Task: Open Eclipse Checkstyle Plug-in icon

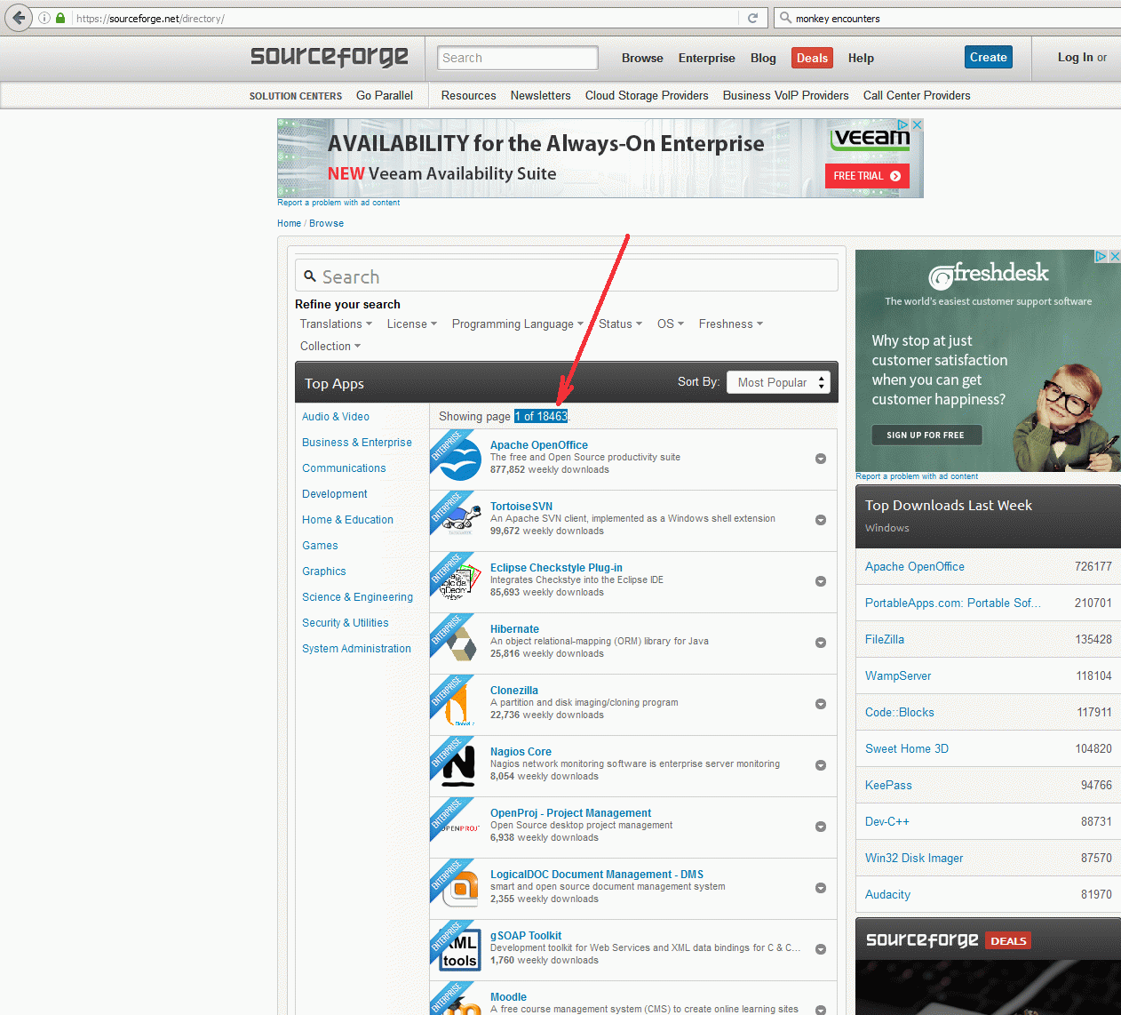Action: 460,583
